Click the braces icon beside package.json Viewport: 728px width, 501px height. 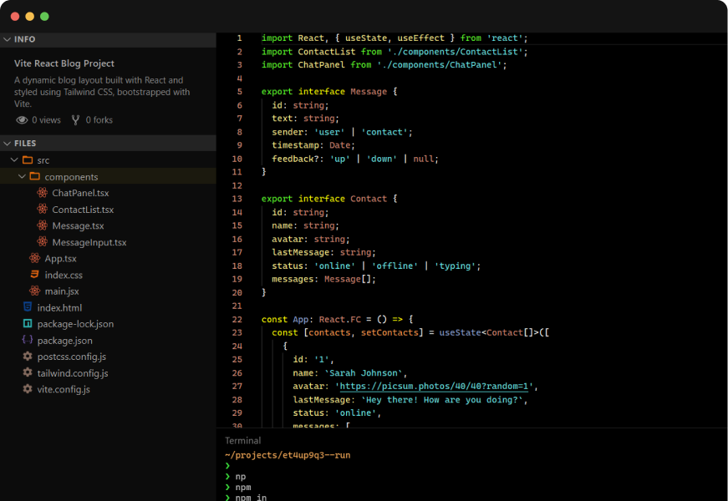point(28,340)
